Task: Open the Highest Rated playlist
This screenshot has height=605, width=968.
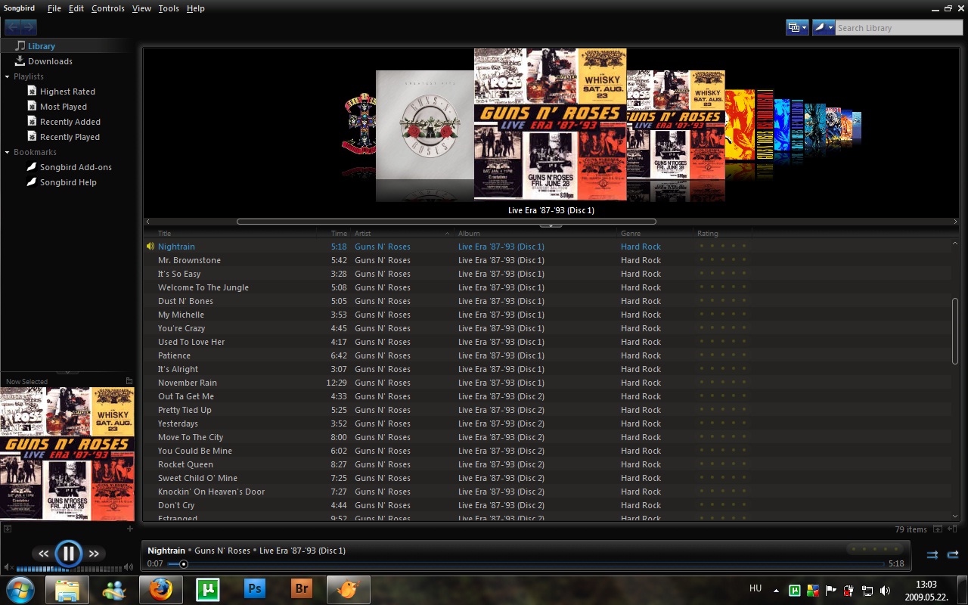Action: [61, 92]
